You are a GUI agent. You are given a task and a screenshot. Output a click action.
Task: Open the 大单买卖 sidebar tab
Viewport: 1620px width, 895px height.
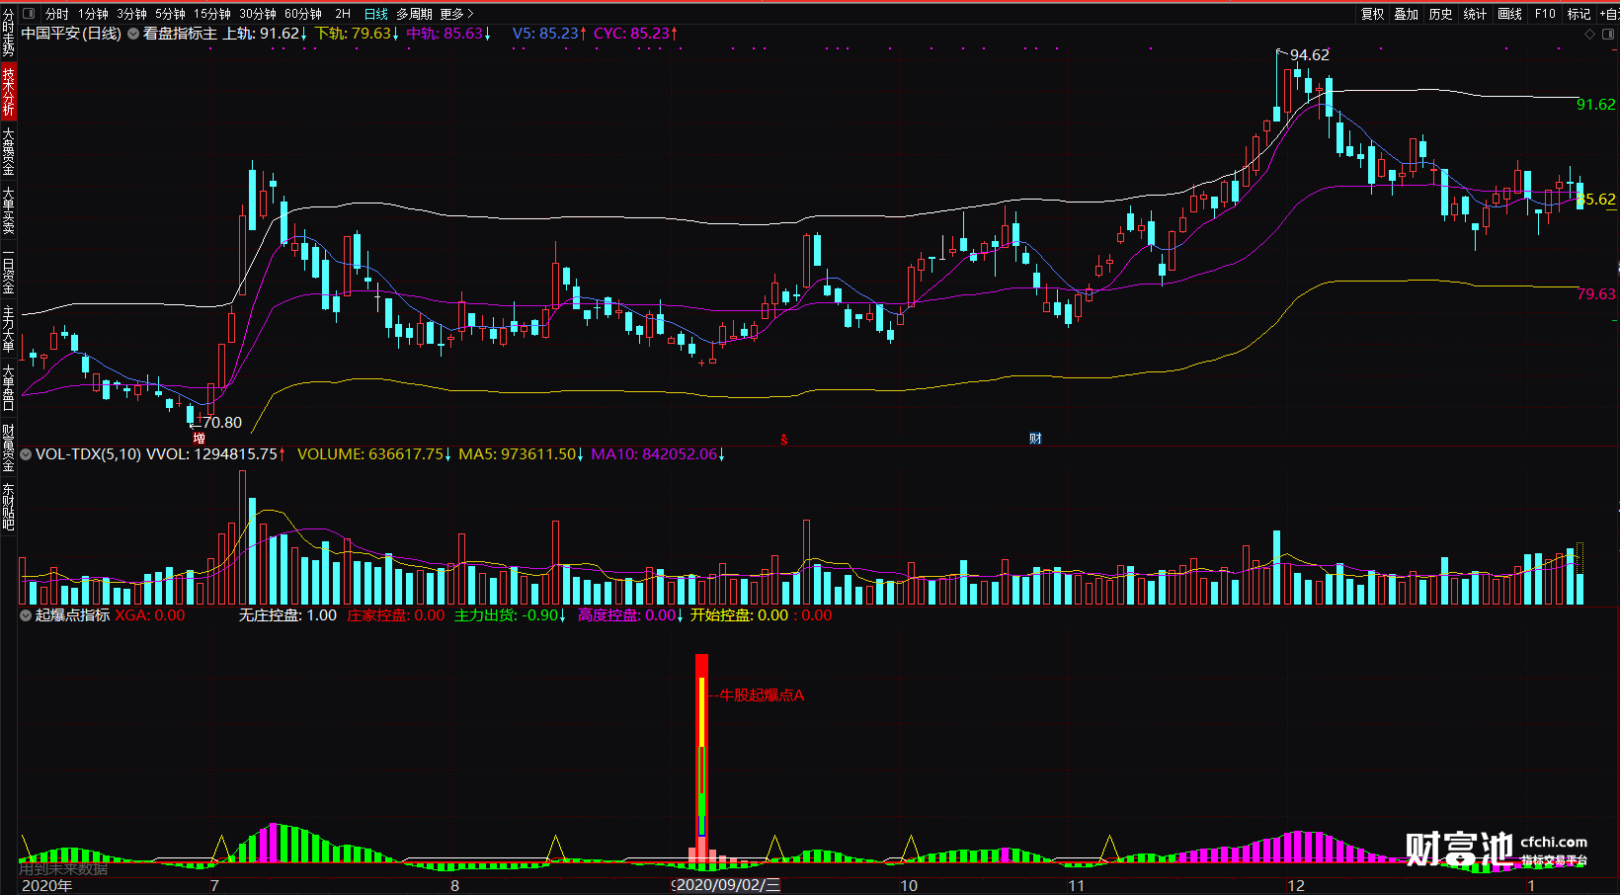(8, 210)
